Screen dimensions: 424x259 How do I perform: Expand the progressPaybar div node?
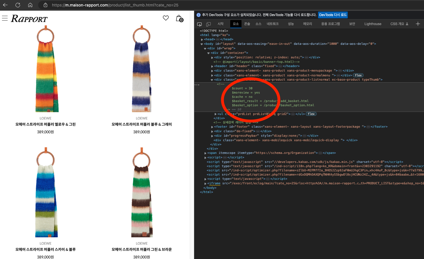pyautogui.click(x=212, y=136)
